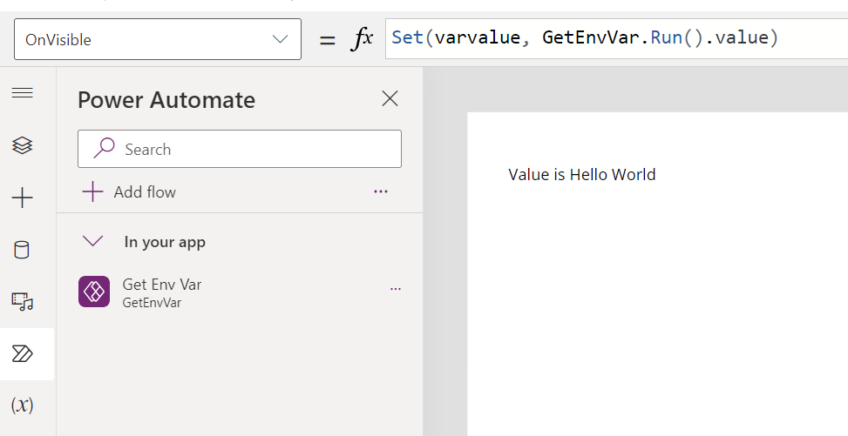Image resolution: width=848 pixels, height=436 pixels.
Task: Click the Get Env Var flow icon
Action: click(x=94, y=292)
